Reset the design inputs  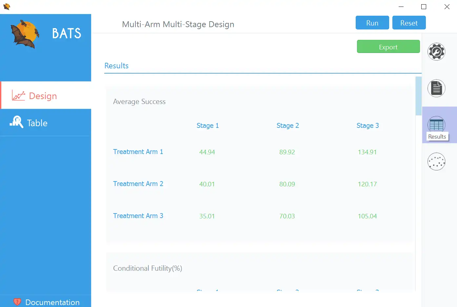tap(409, 23)
